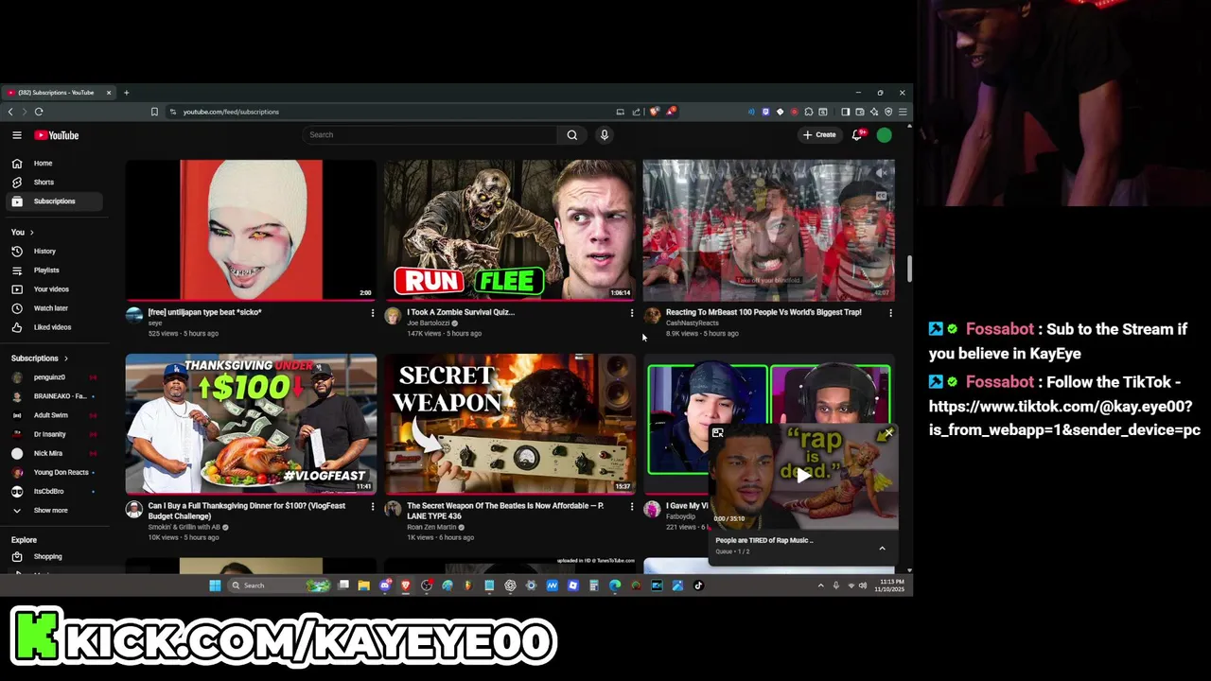Click the Create button
1211x681 pixels.
point(819,134)
